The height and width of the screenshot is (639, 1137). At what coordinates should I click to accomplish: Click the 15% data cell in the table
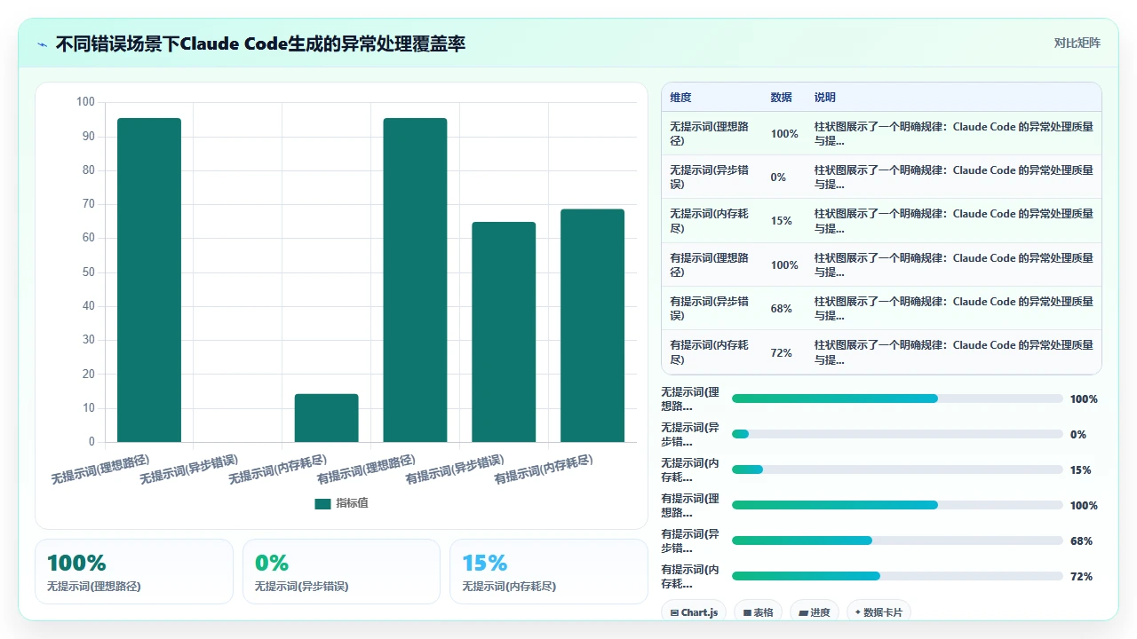pyautogui.click(x=784, y=221)
